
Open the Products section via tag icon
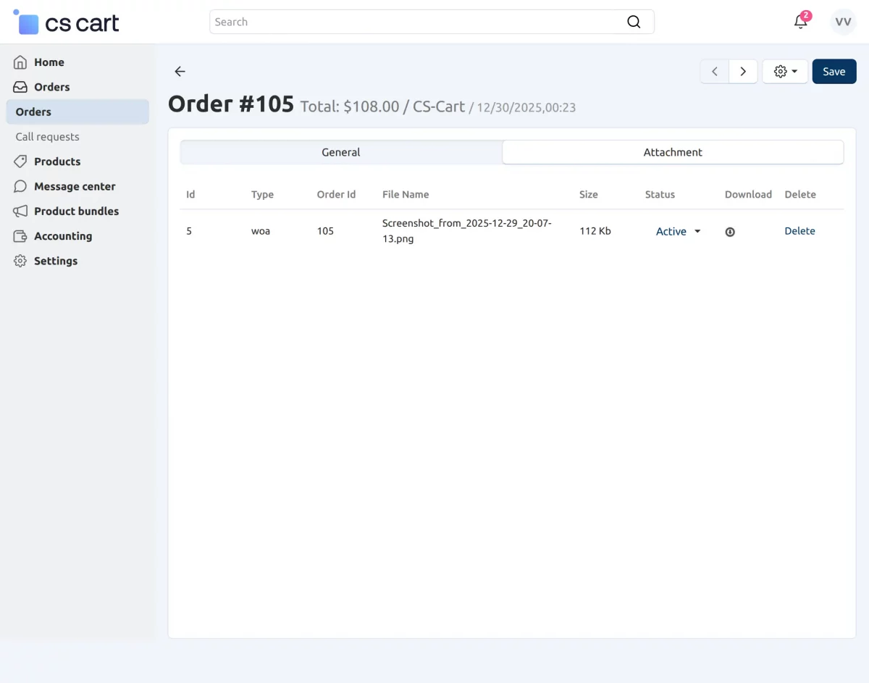click(x=20, y=162)
